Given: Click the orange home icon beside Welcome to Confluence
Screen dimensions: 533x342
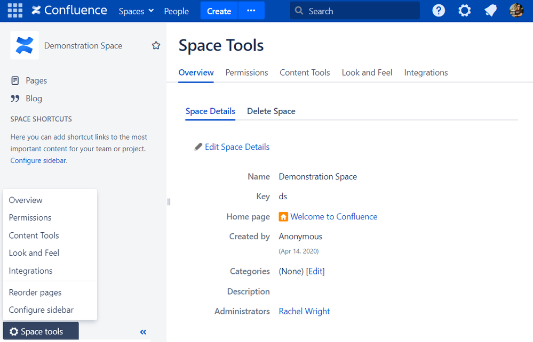Looking at the screenshot, I should pyautogui.click(x=283, y=216).
